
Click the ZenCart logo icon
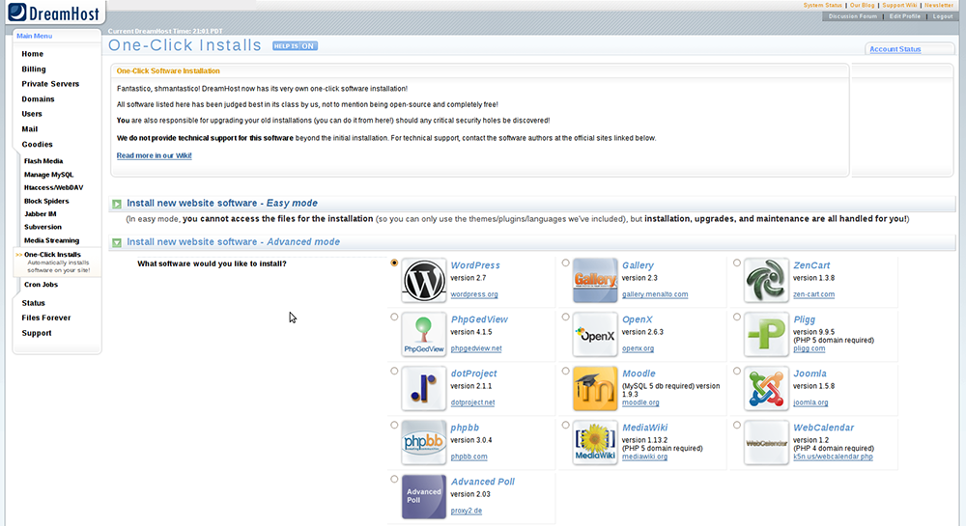click(766, 281)
